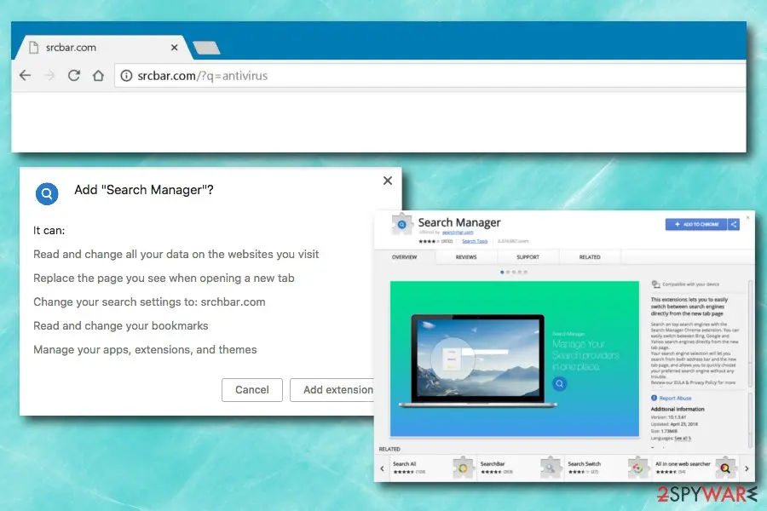
Task: Switch to the Reviews tab
Action: (466, 256)
